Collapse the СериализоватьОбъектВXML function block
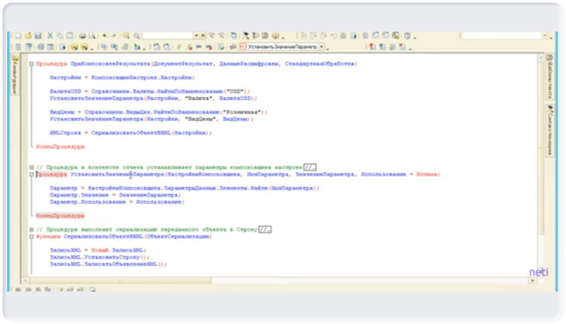The width and height of the screenshot is (566, 324). [31, 236]
